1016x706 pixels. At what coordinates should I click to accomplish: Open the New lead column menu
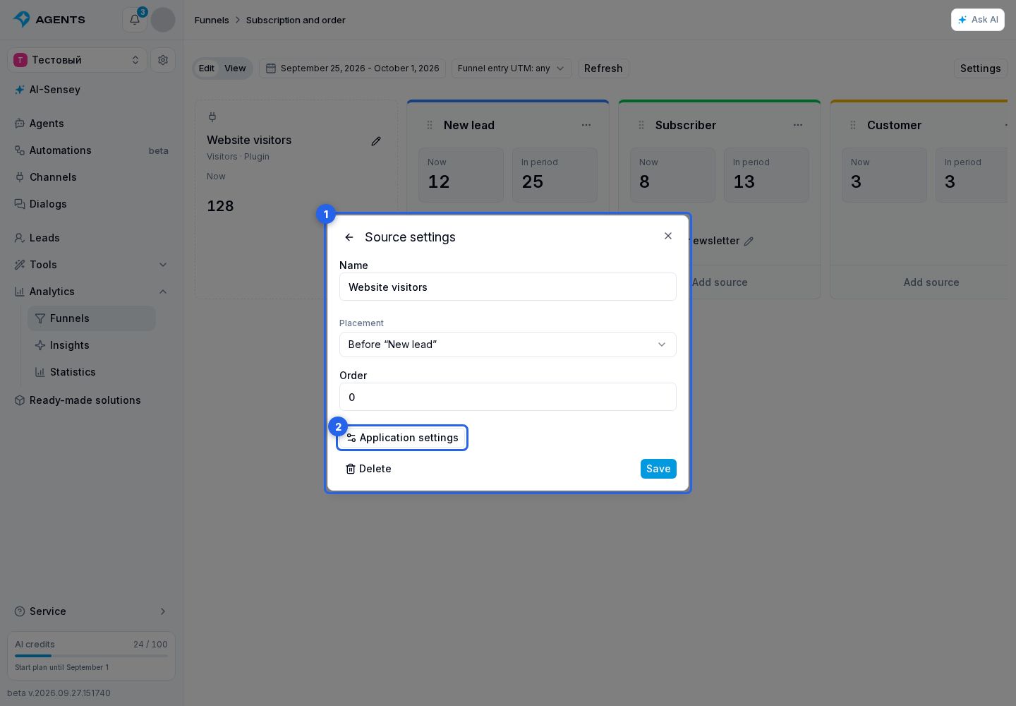pyautogui.click(x=586, y=125)
